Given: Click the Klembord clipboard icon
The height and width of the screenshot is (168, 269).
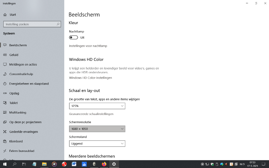Looking at the screenshot, I should pos(5,141).
